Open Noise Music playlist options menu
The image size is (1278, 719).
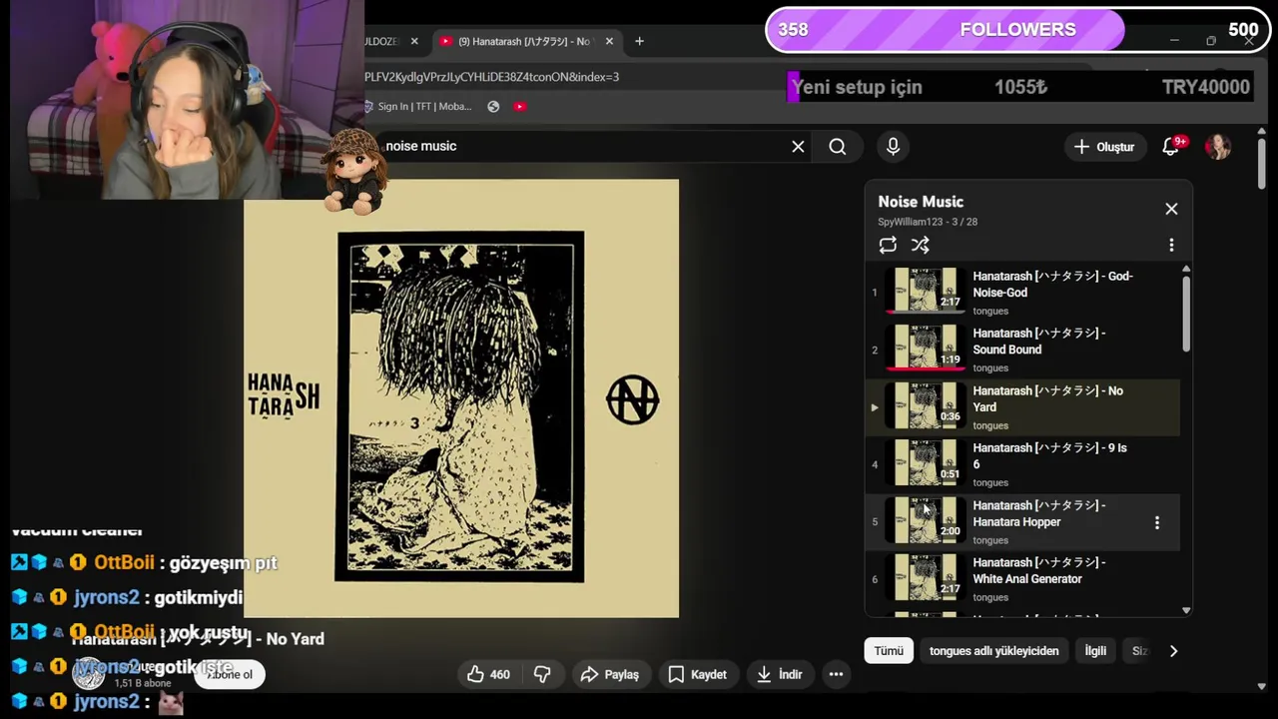[x=1171, y=245]
